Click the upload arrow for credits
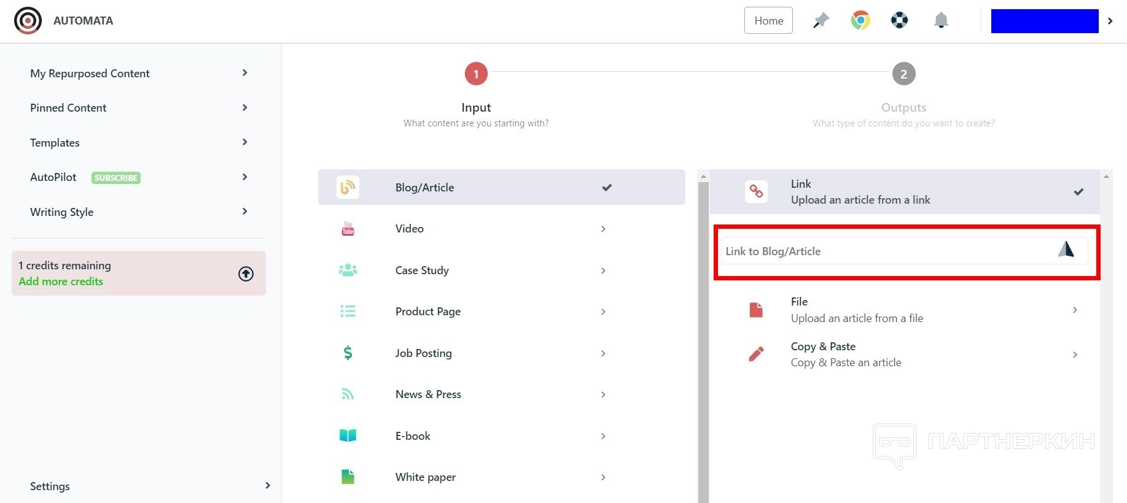Image resolution: width=1127 pixels, height=503 pixels. tap(246, 274)
